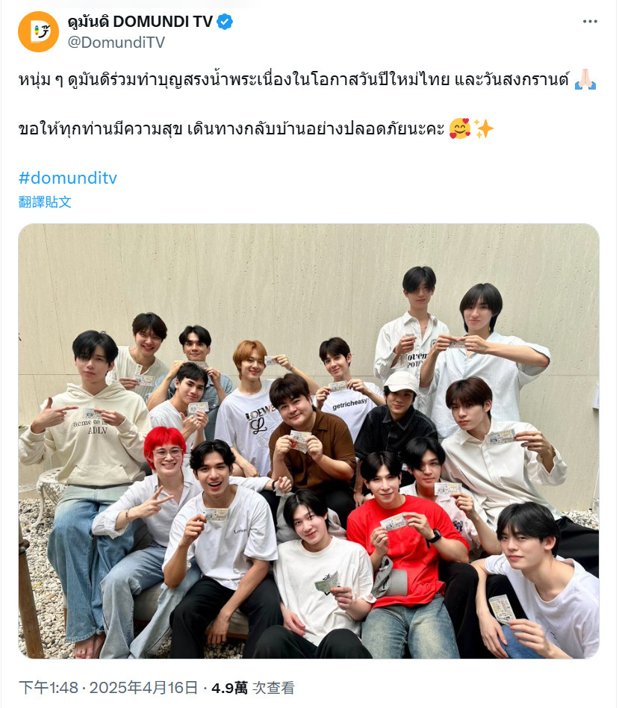
Task: Click the sparkles emoji in post
Action: click(483, 128)
